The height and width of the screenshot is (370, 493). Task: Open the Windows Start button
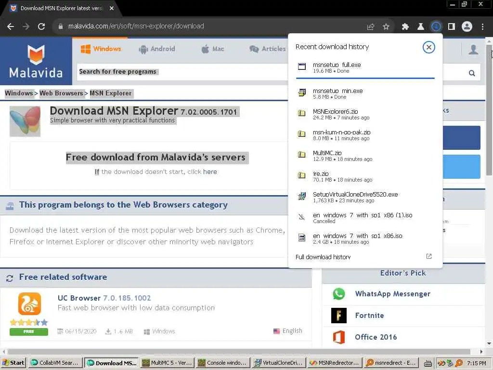[13, 363]
